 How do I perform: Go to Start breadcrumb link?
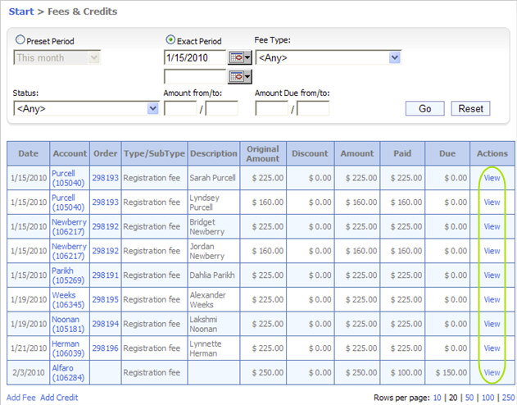coord(21,11)
